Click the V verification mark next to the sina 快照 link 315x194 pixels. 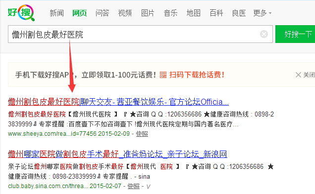(x=148, y=187)
